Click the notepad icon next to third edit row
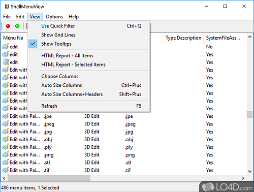Screen dimensions: 254x192 tap(6, 62)
